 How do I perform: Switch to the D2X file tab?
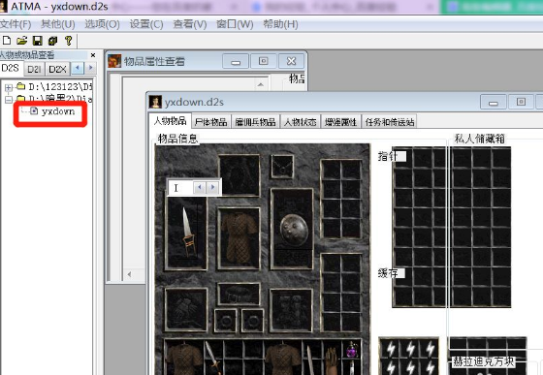click(57, 69)
